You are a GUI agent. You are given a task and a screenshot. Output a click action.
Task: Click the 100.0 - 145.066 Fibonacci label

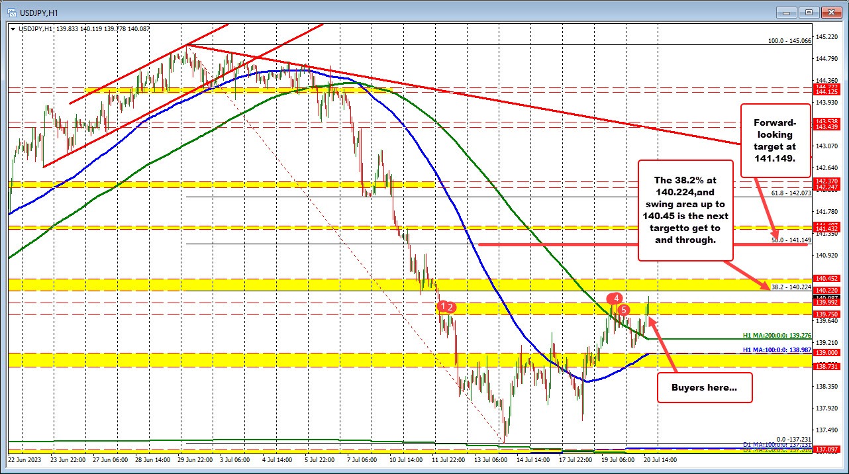point(789,40)
